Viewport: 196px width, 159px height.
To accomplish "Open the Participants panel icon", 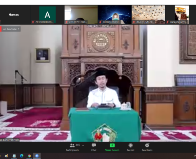I will tap(72, 145).
